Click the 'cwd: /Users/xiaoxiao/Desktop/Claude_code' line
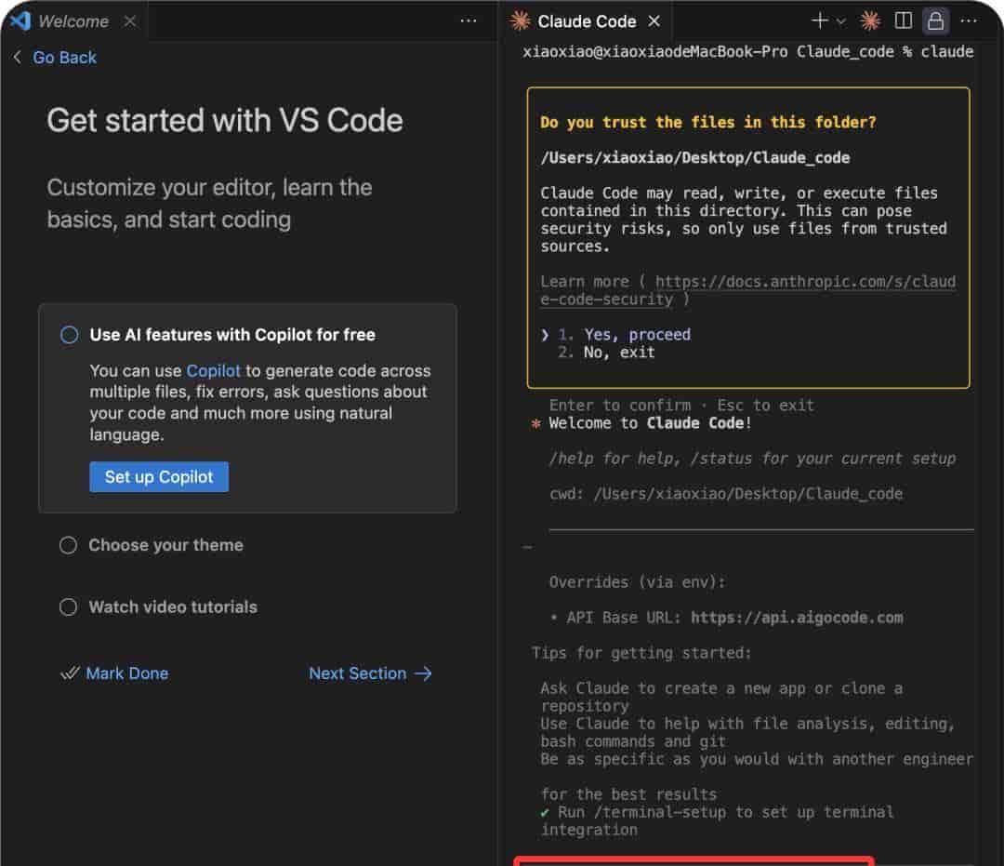 coord(726,494)
